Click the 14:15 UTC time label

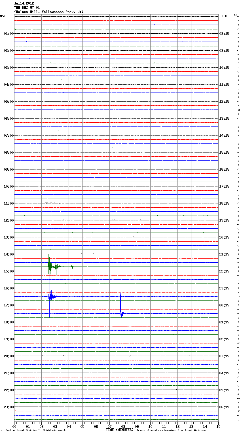click(x=224, y=136)
